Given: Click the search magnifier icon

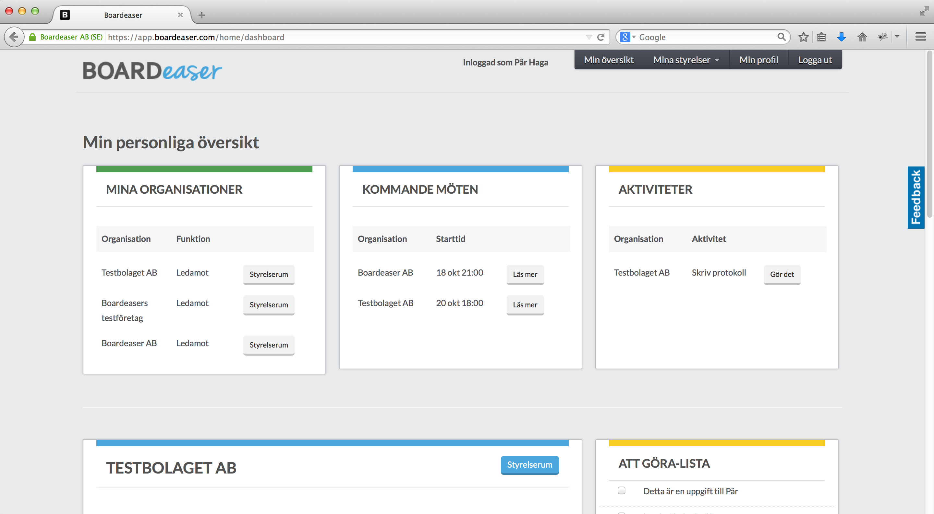Looking at the screenshot, I should (781, 37).
